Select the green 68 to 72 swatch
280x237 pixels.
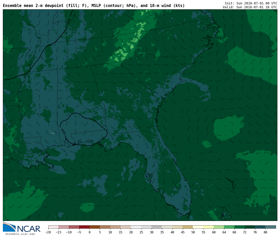[240, 227]
